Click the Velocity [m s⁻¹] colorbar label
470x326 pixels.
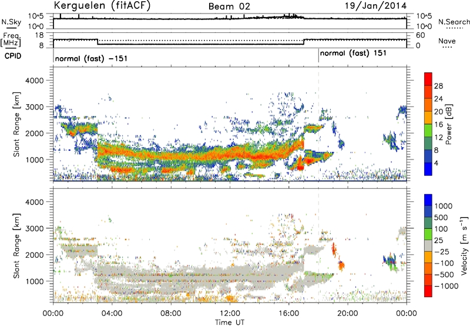pos(464,245)
